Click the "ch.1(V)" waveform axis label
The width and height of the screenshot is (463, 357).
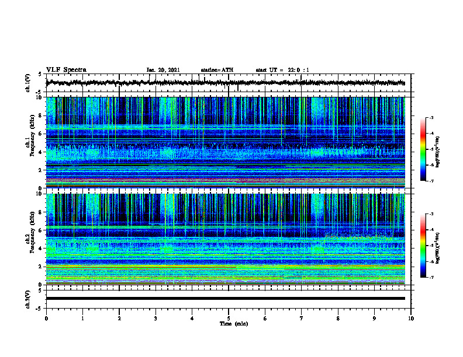(28, 83)
